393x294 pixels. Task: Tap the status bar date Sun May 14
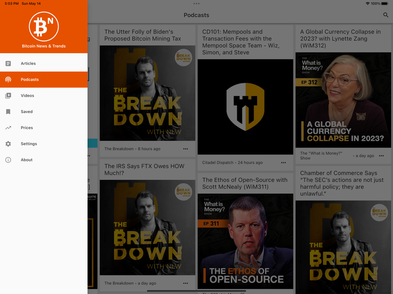coord(31,4)
